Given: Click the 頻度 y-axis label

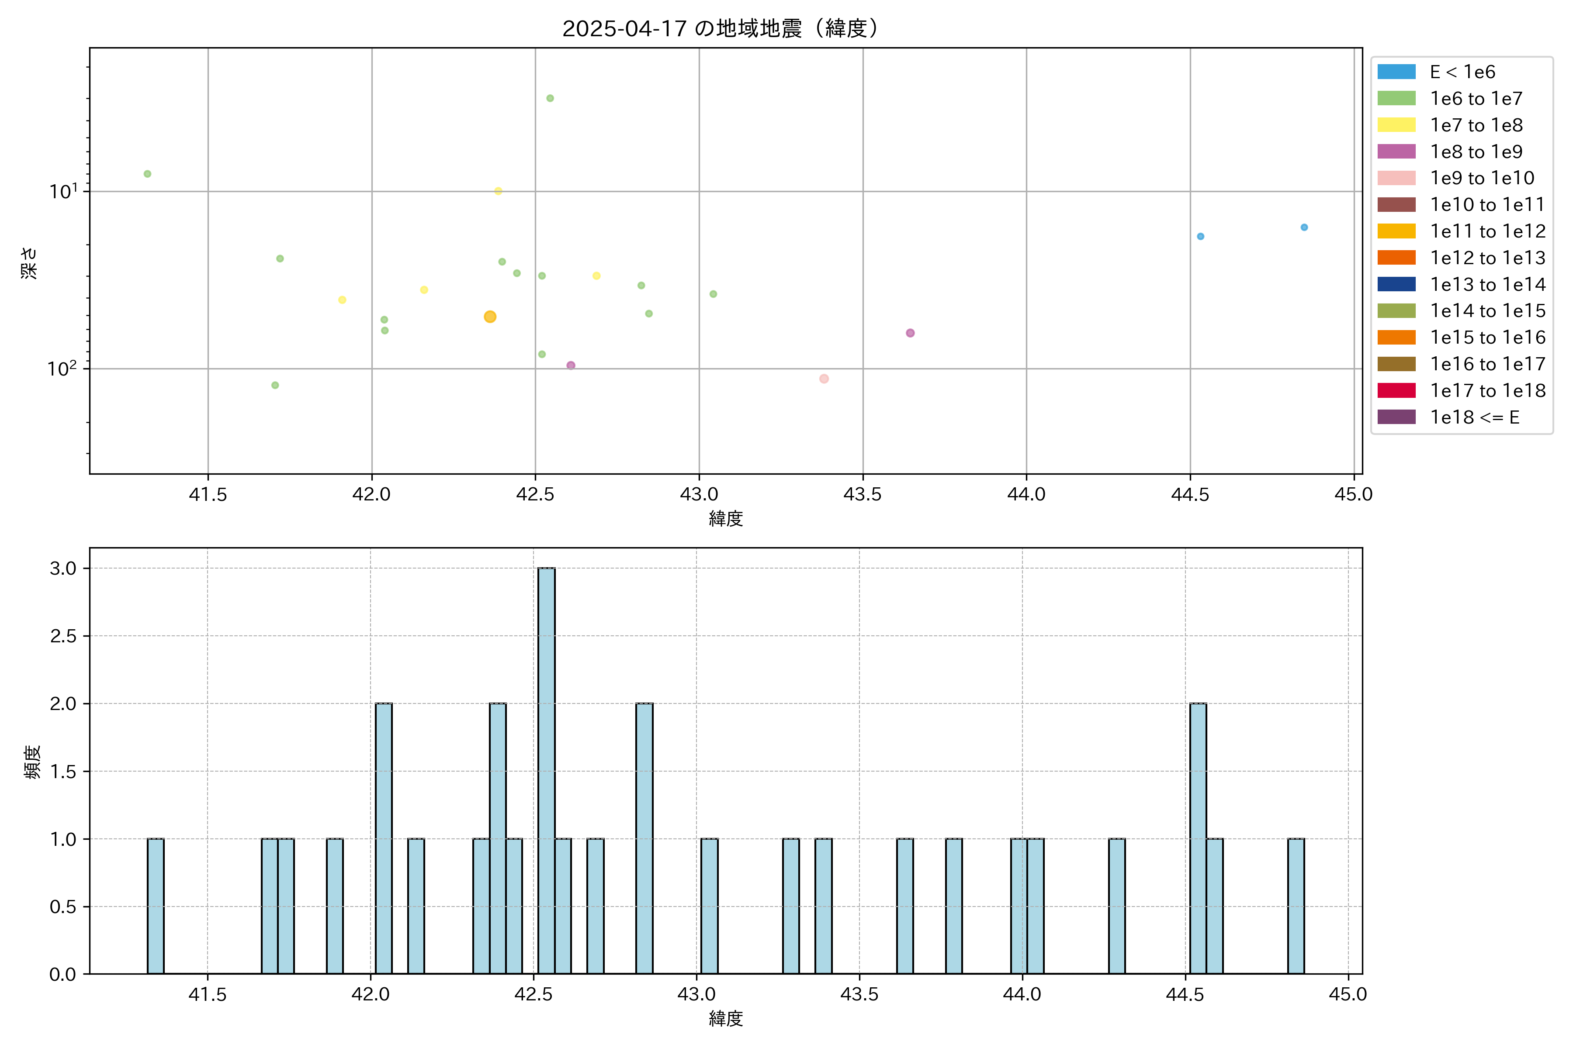Looking at the screenshot, I should pos(32,762).
